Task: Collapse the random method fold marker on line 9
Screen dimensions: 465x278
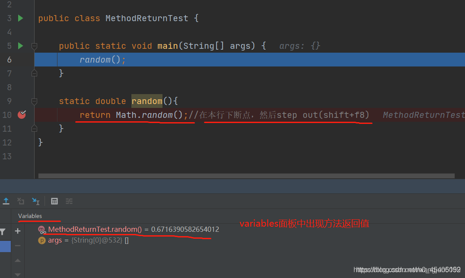Action: point(34,101)
